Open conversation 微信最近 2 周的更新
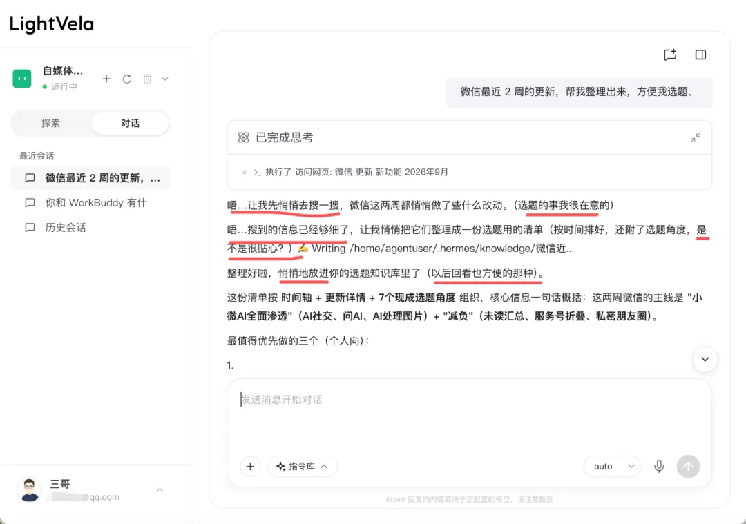The width and height of the screenshot is (746, 524). click(90, 178)
